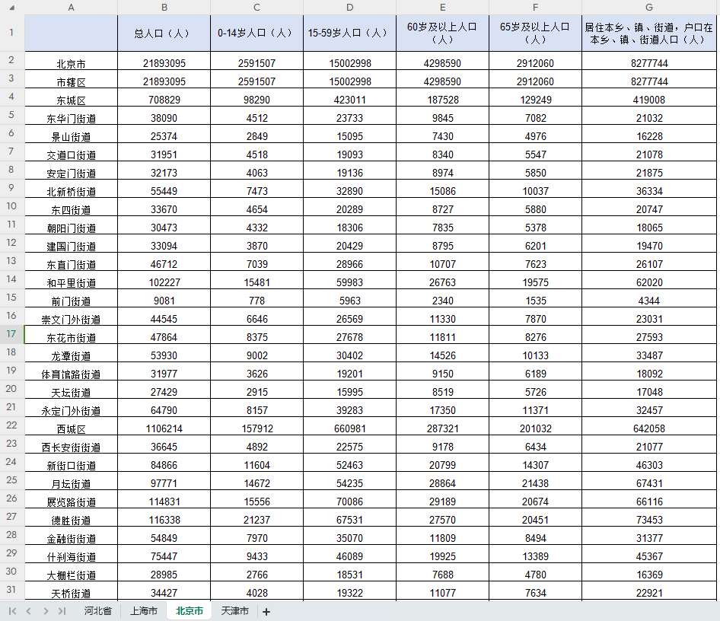Click the 总人口（人） header cell
The width and height of the screenshot is (720, 621).
(164, 33)
